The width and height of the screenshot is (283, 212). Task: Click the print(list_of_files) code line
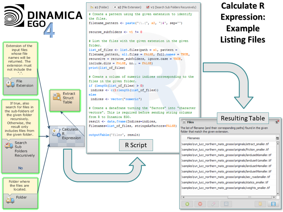[107, 68]
